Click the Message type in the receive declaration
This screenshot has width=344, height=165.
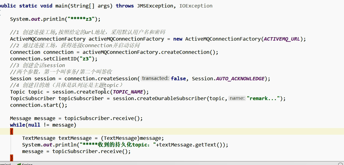21,119
